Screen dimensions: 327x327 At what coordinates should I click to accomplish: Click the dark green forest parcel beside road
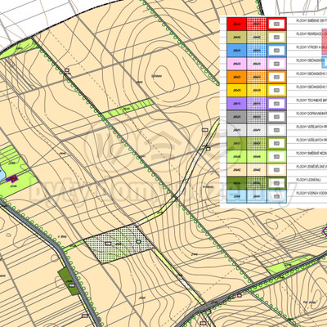click(69, 280)
